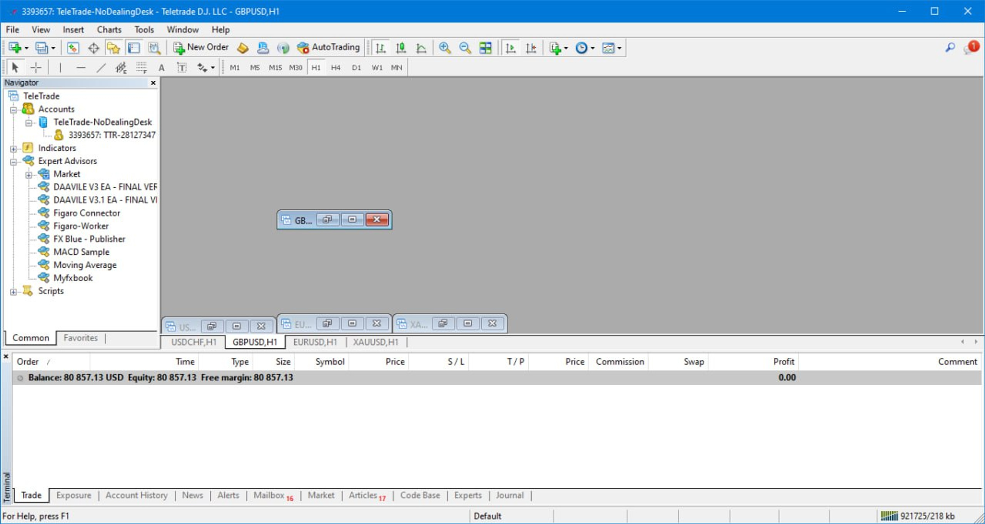
Task: Open the Periods dropdown arrow
Action: click(593, 48)
